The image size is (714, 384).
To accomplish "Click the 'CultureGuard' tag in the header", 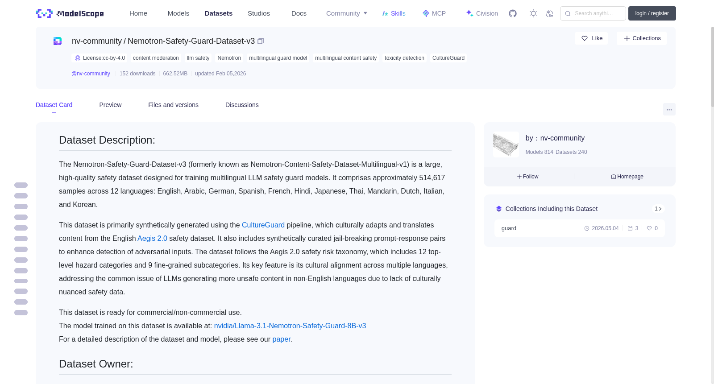I will pyautogui.click(x=448, y=58).
